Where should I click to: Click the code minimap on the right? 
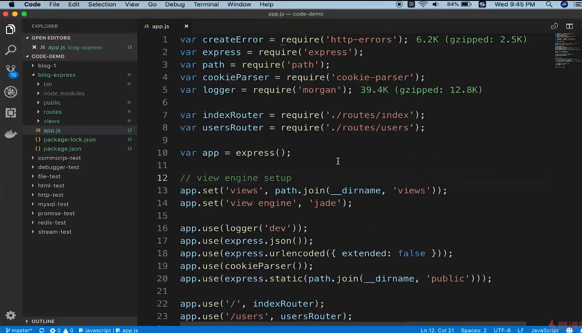point(567,50)
